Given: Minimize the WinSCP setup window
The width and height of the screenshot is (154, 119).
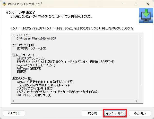Looking at the screenshot, I should click(x=124, y=4).
